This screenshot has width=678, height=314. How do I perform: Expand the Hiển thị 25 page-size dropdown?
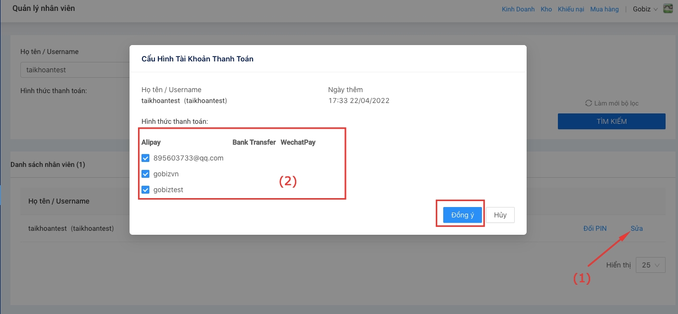[650, 265]
